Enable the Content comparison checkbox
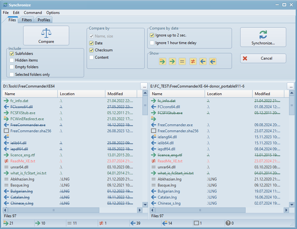 click(91, 57)
